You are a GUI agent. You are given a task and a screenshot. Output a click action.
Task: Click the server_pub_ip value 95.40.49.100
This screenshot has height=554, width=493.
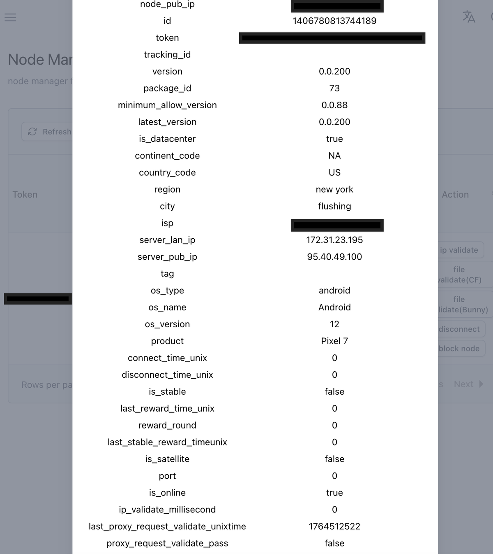pyautogui.click(x=334, y=256)
